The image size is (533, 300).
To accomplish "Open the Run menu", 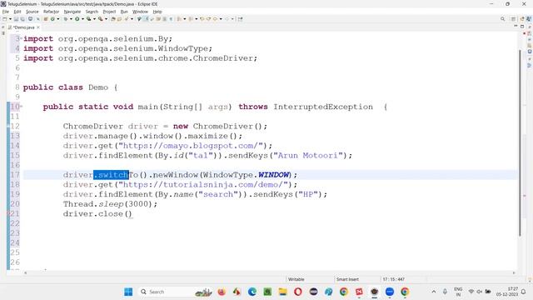I will [x=124, y=12].
